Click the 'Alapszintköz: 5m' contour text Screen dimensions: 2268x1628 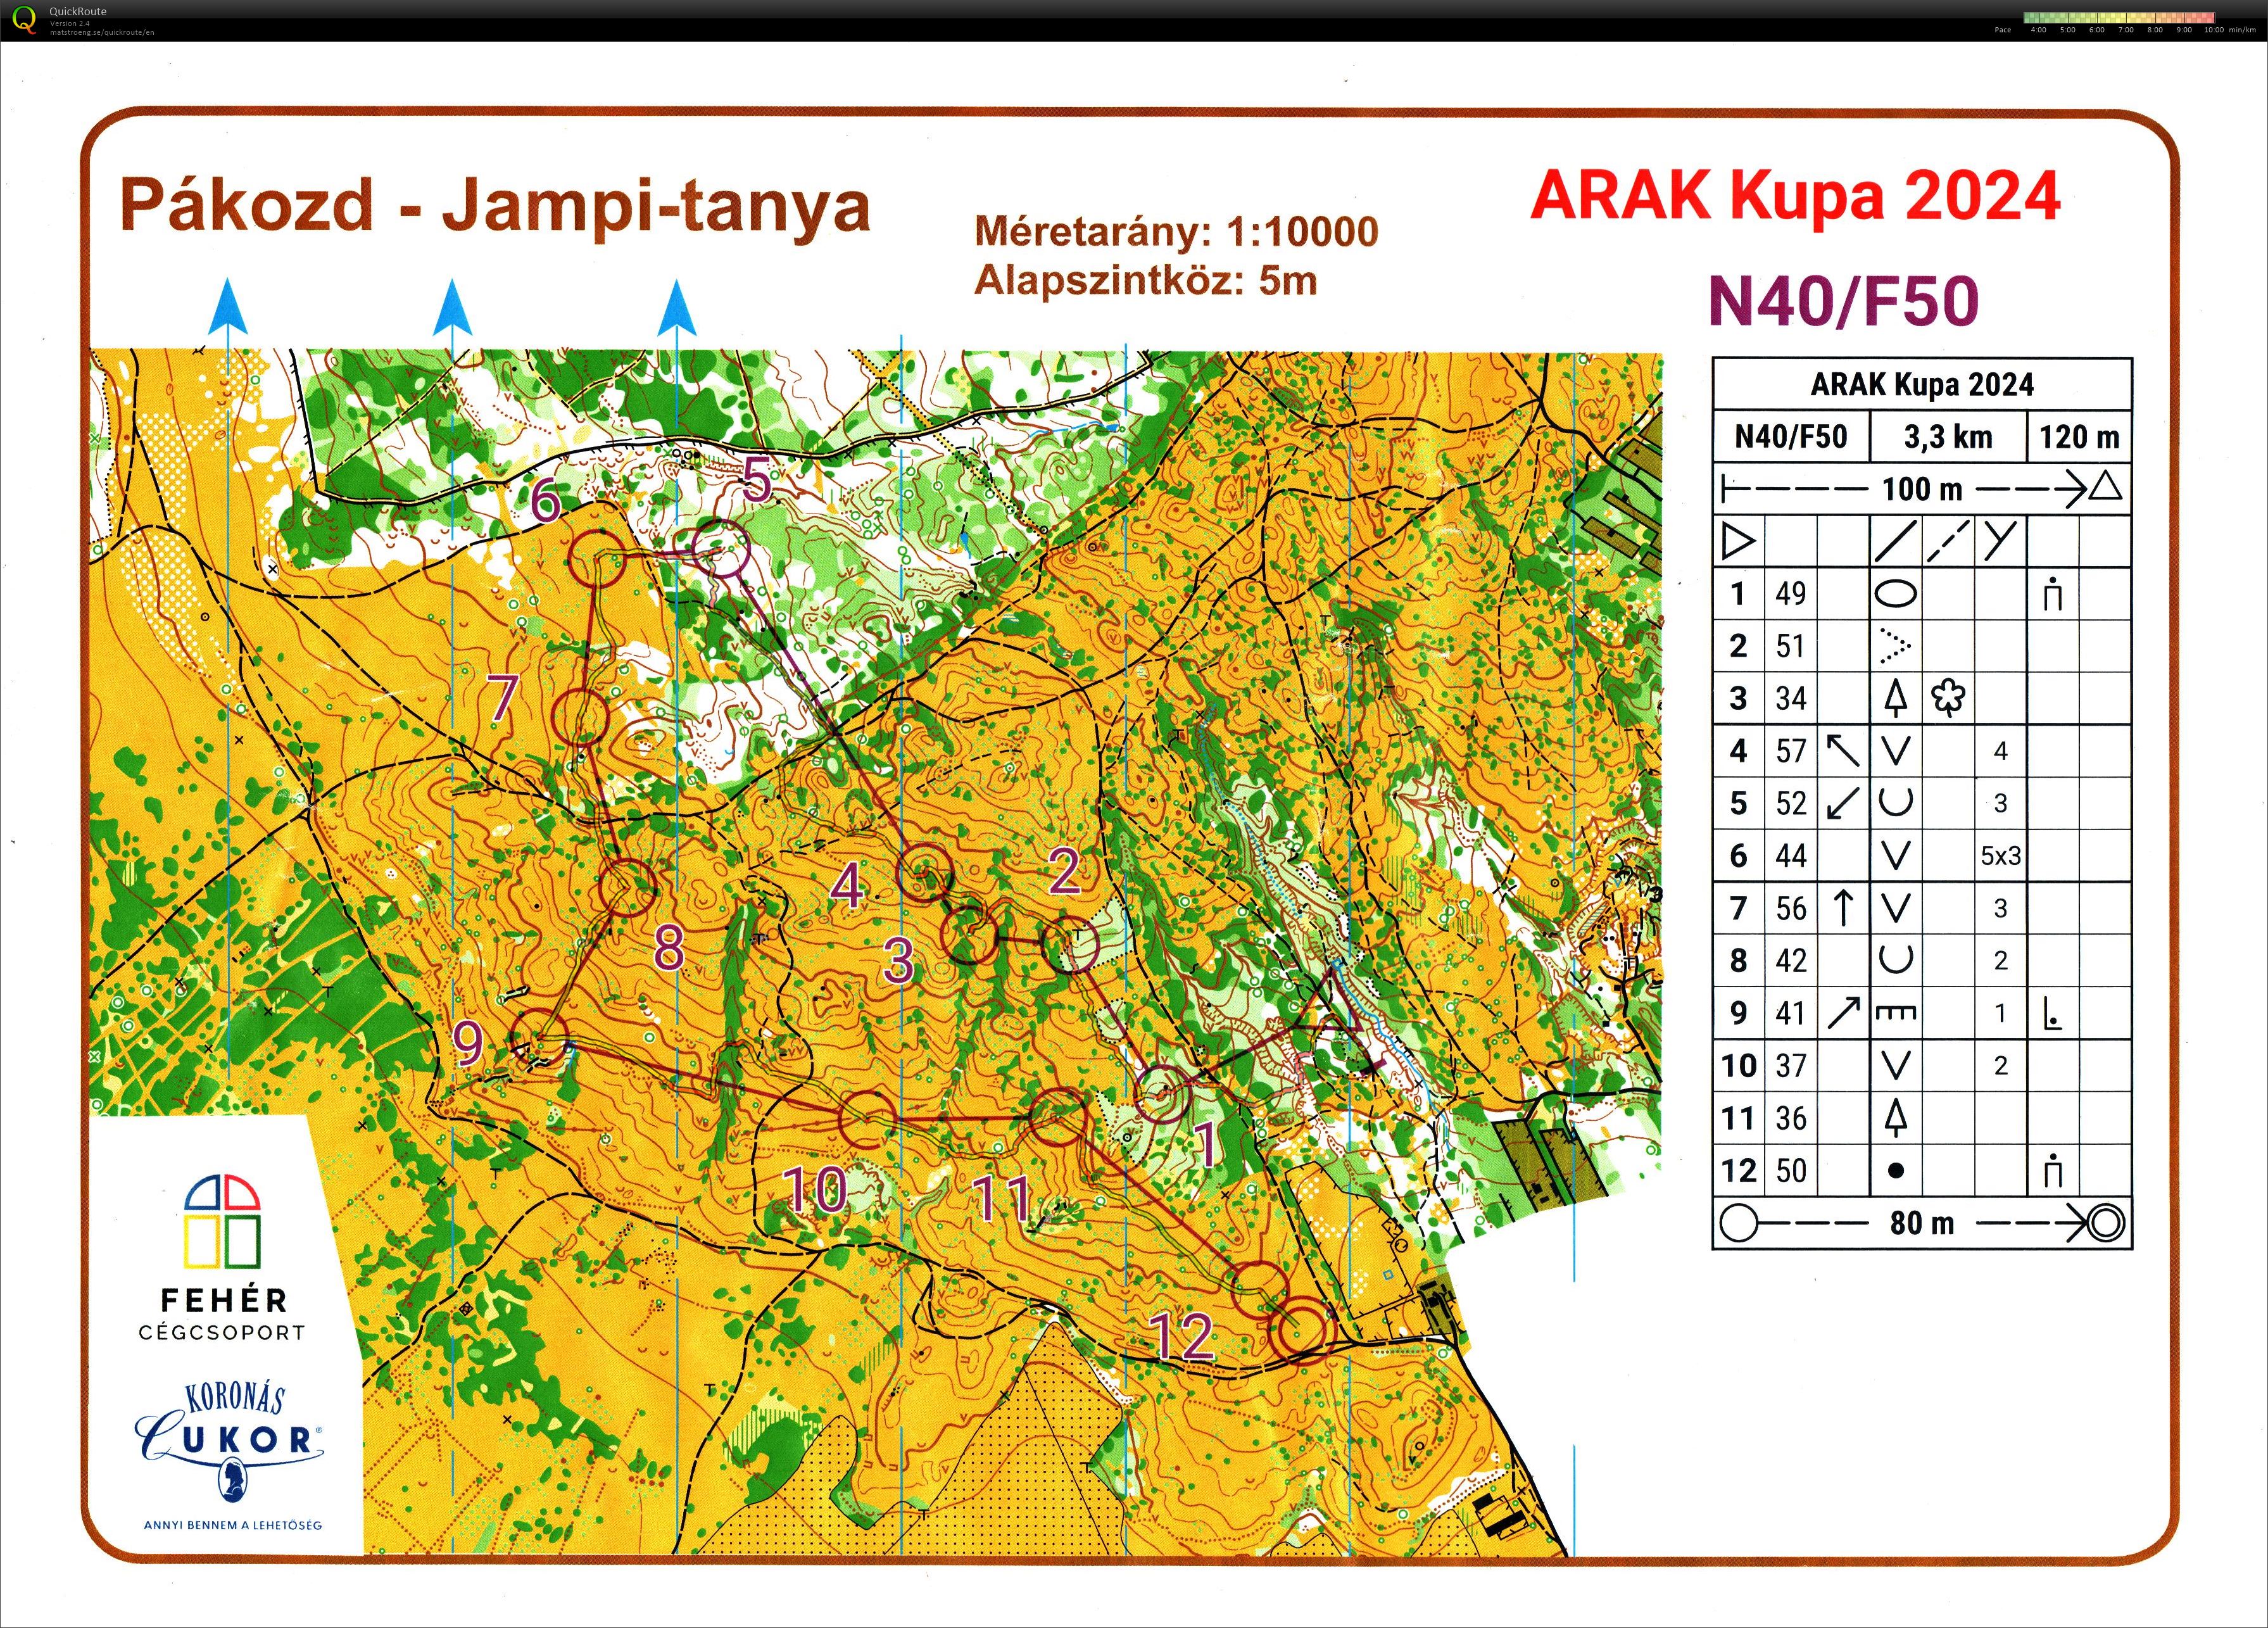pos(1146,281)
